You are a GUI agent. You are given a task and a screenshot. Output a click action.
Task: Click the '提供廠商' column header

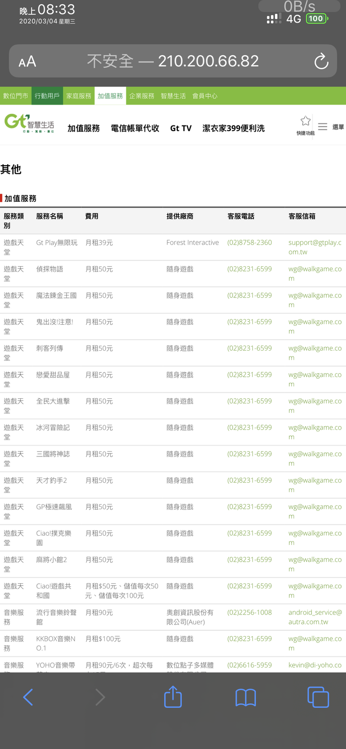point(180,216)
